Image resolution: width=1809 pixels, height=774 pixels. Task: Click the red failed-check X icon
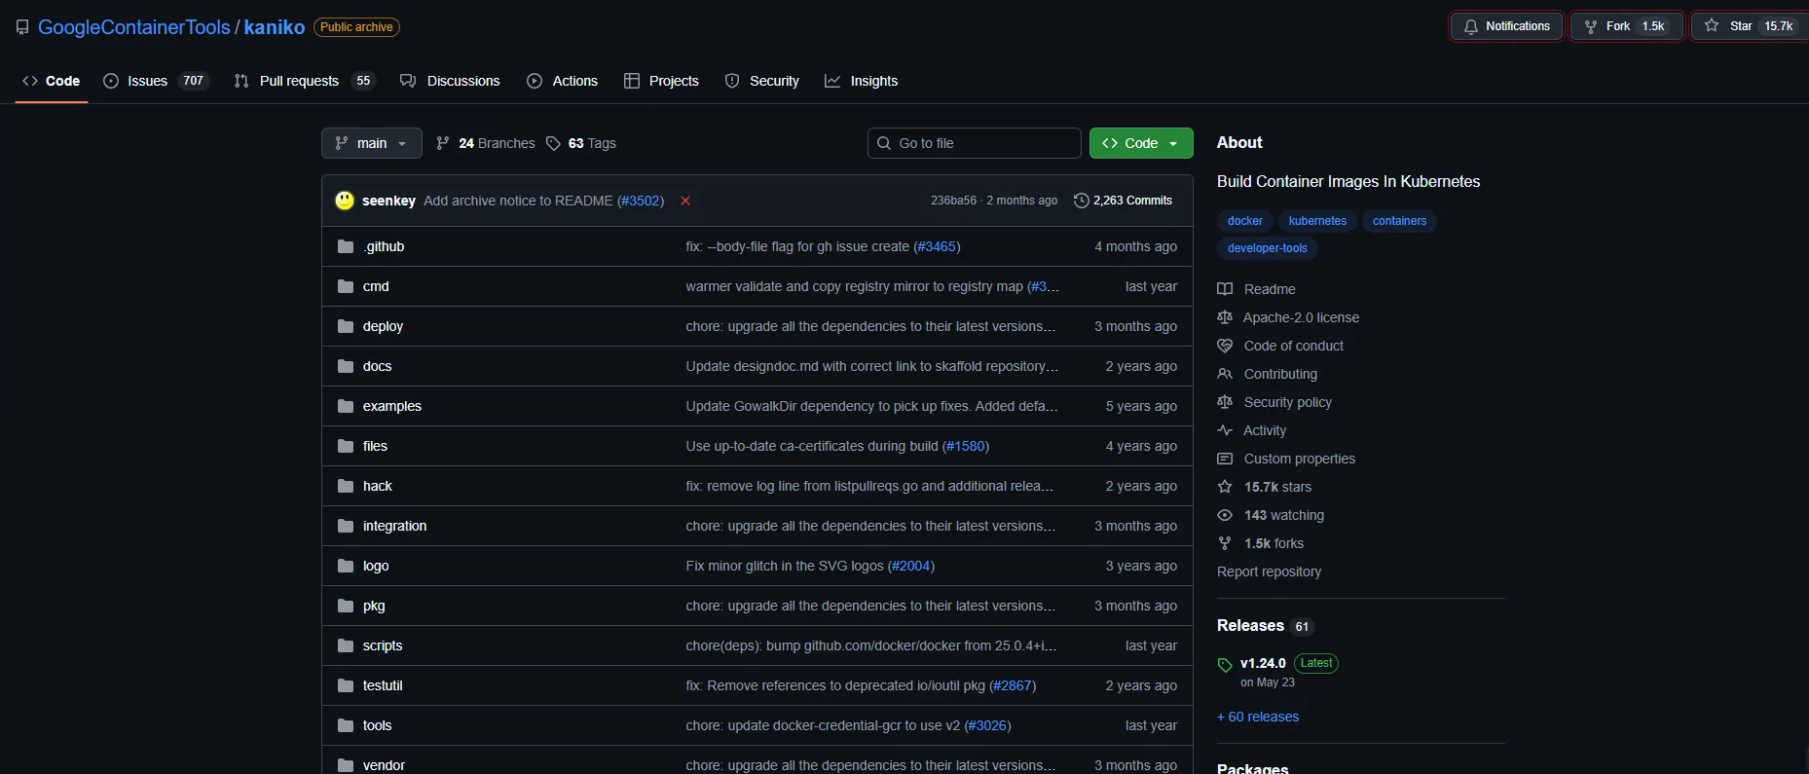tap(685, 201)
